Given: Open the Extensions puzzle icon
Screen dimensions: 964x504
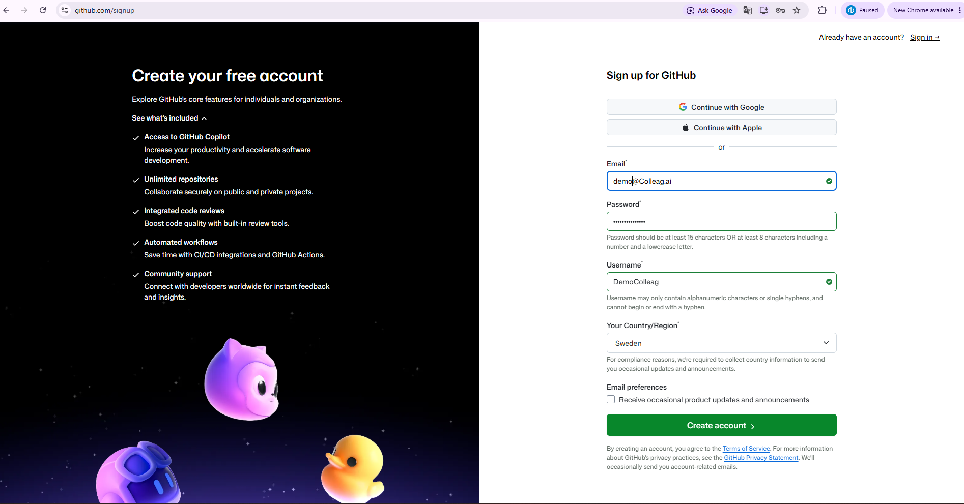Looking at the screenshot, I should click(x=823, y=10).
